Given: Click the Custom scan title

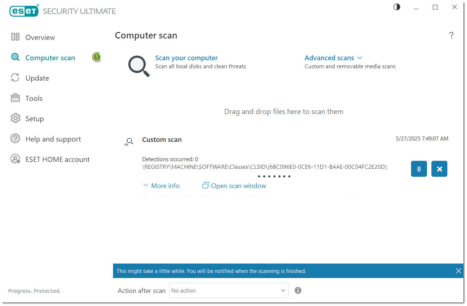Looking at the screenshot, I should (x=162, y=139).
